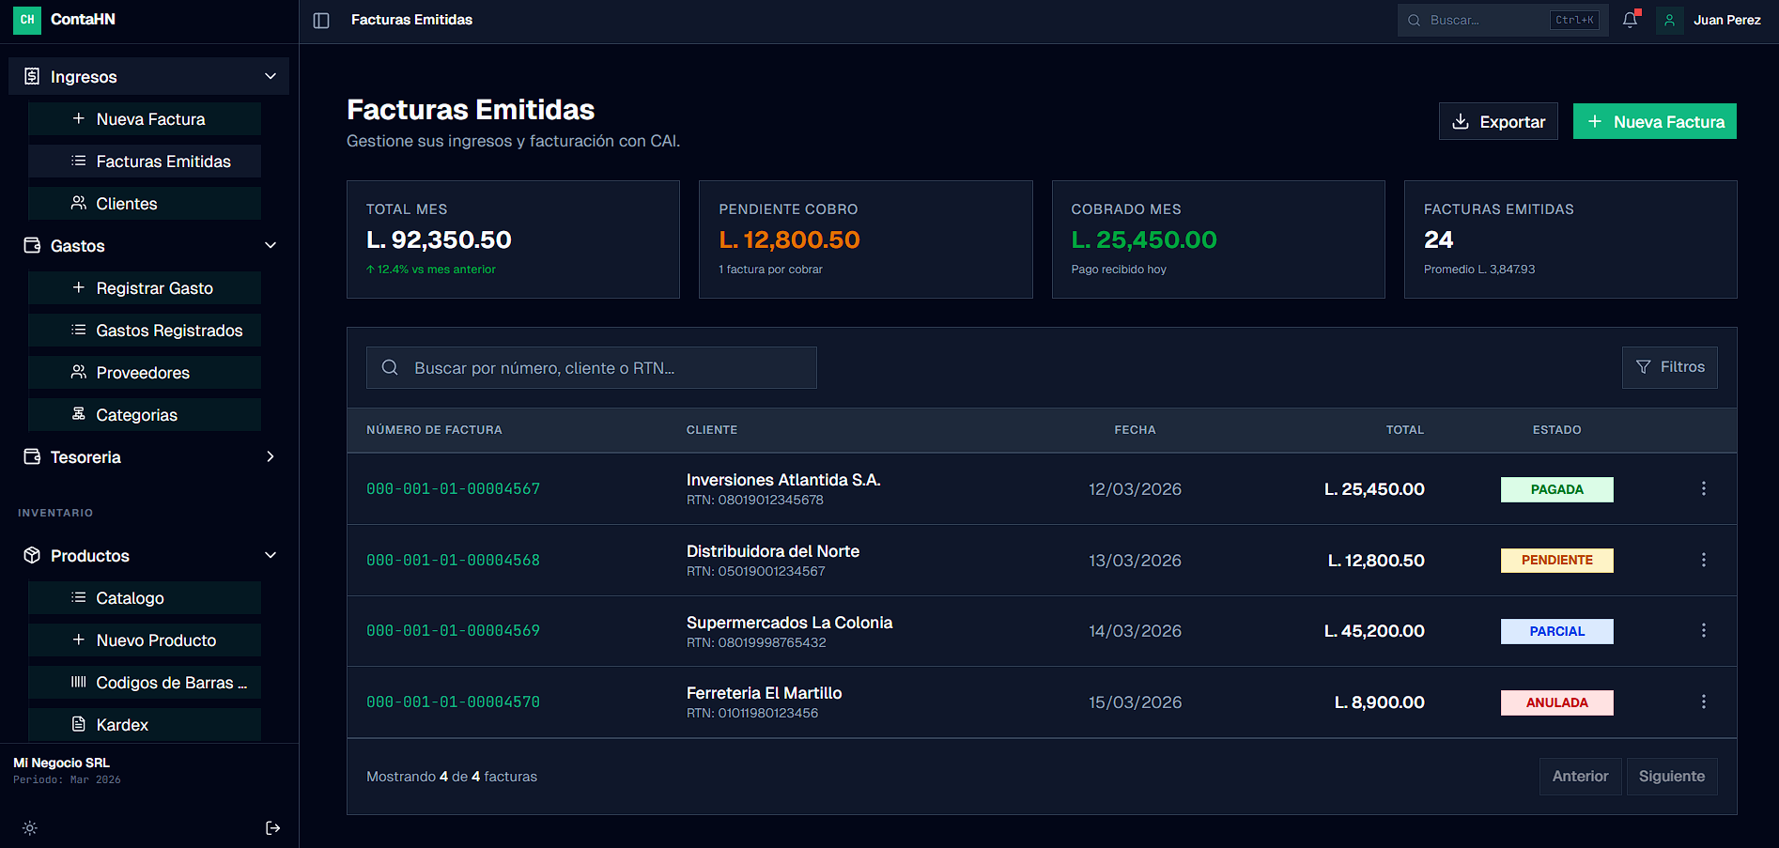Click the Juan Perez user avatar
This screenshot has height=848, width=1779.
[1669, 20]
